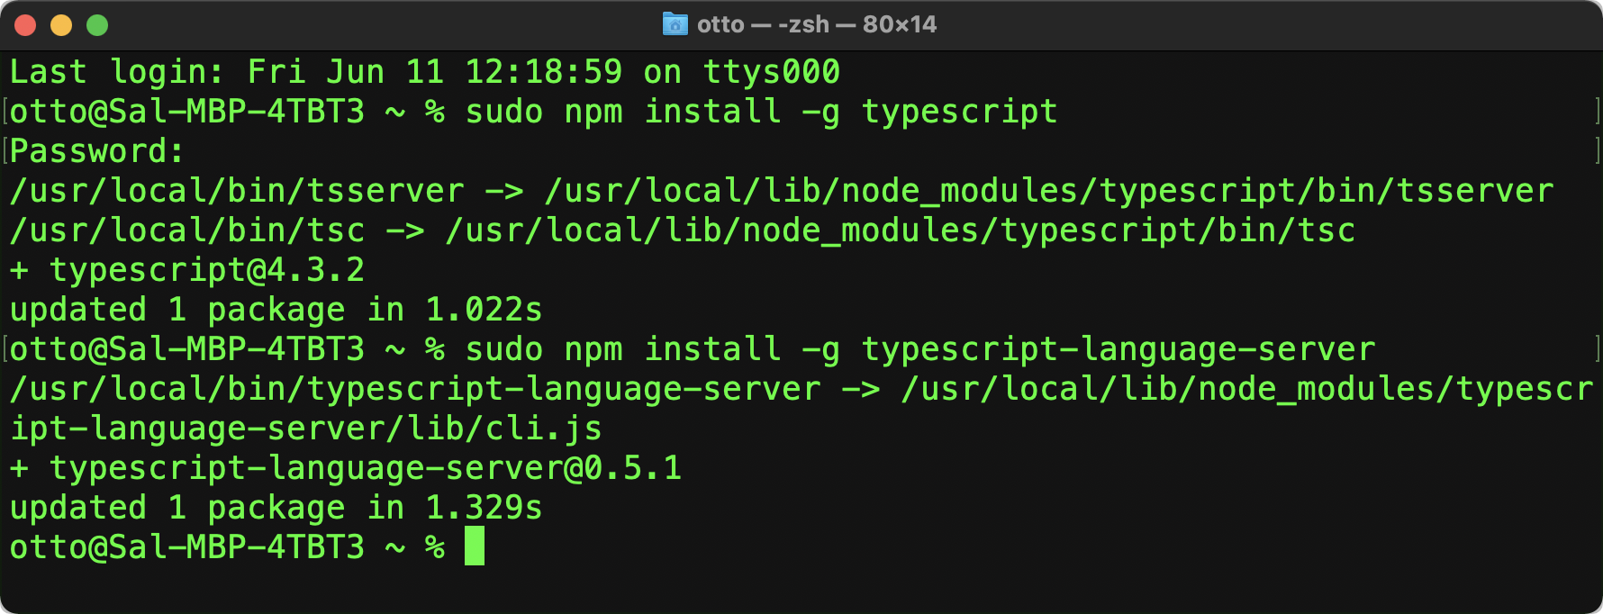Screen dimensions: 1603x614
Task: Click the "updated 1 package in 1.022s" line
Action: pos(276,310)
